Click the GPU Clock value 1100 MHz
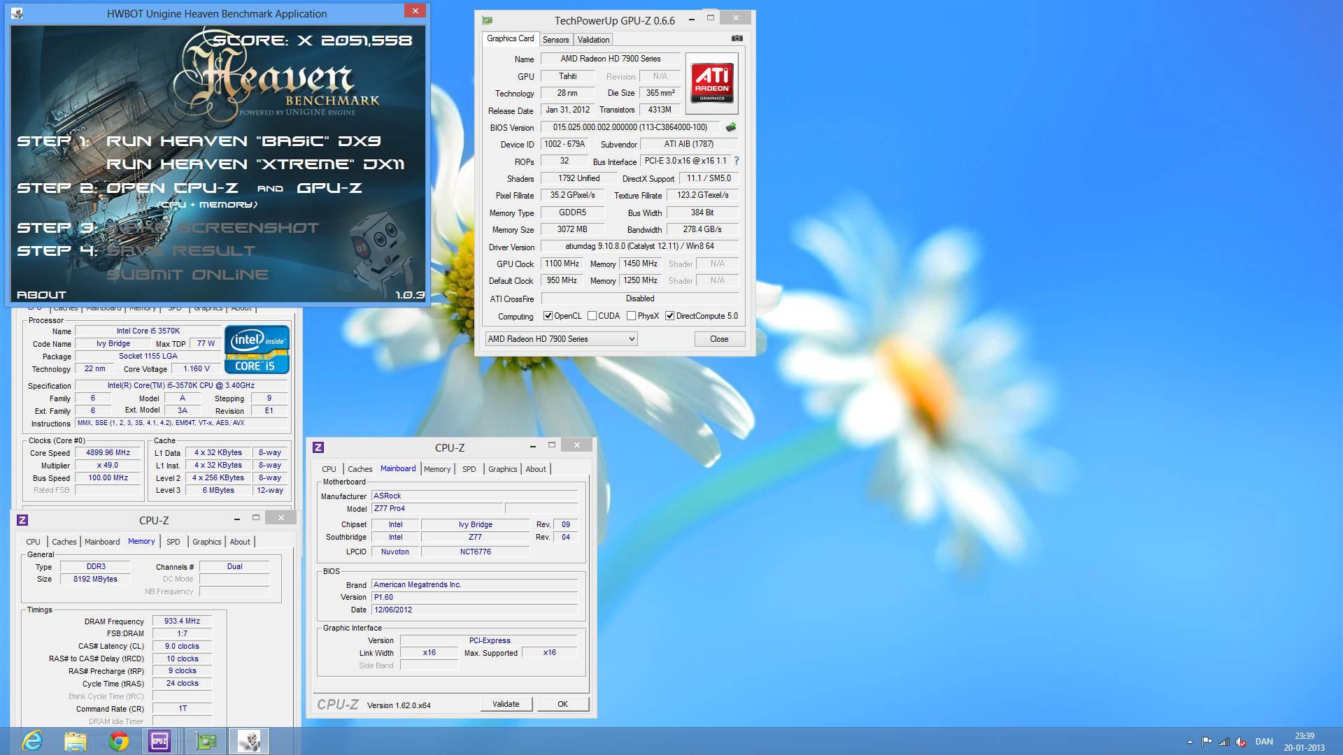This screenshot has height=755, width=1343. [x=562, y=264]
